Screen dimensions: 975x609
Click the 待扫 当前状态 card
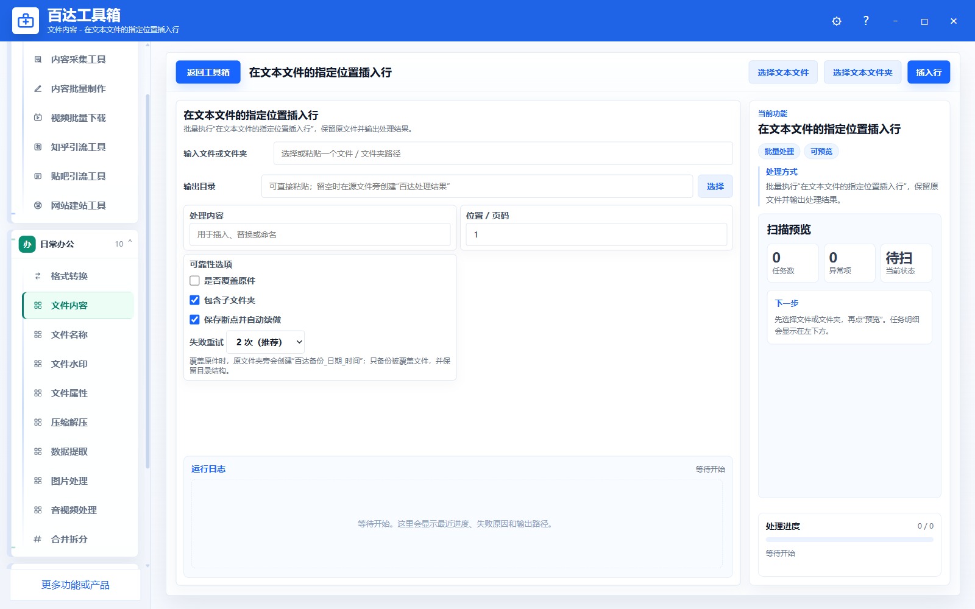[x=906, y=263]
